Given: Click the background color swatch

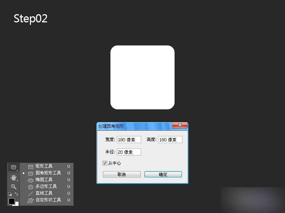Looking at the screenshot, I should pyautogui.click(x=16, y=203).
